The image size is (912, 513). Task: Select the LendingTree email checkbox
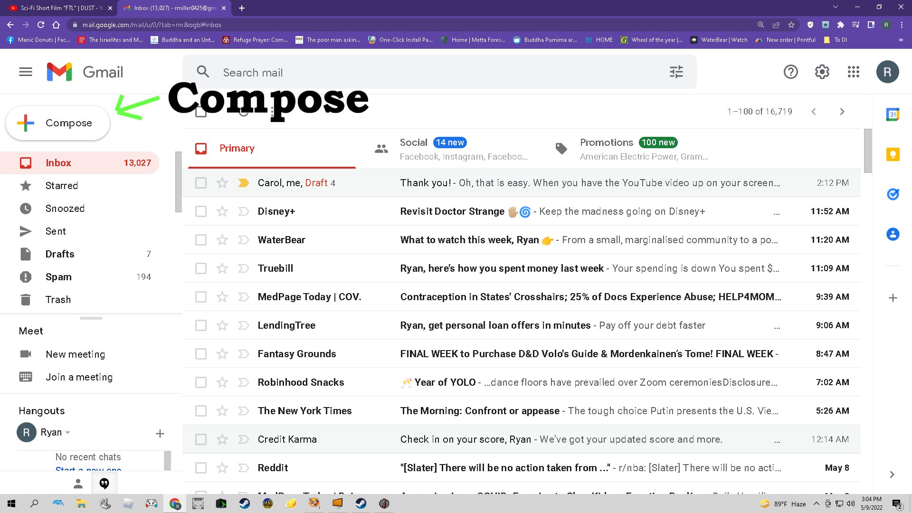(x=201, y=325)
